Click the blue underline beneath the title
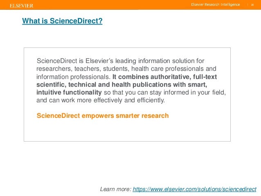The image size is (261, 196). (62, 24)
